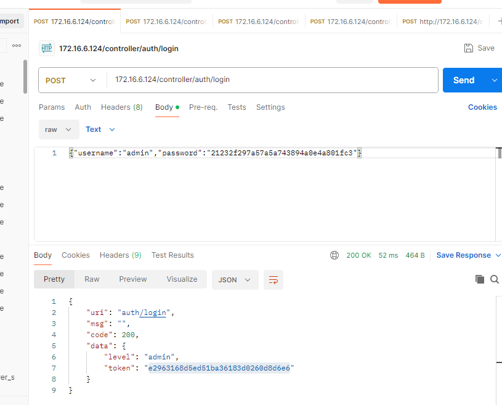Image resolution: width=502 pixels, height=405 pixels.
Task: Click the request URL input field
Action: (x=272, y=80)
